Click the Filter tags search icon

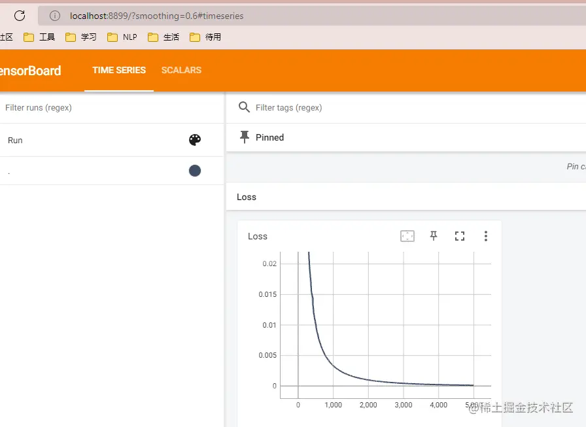point(244,107)
